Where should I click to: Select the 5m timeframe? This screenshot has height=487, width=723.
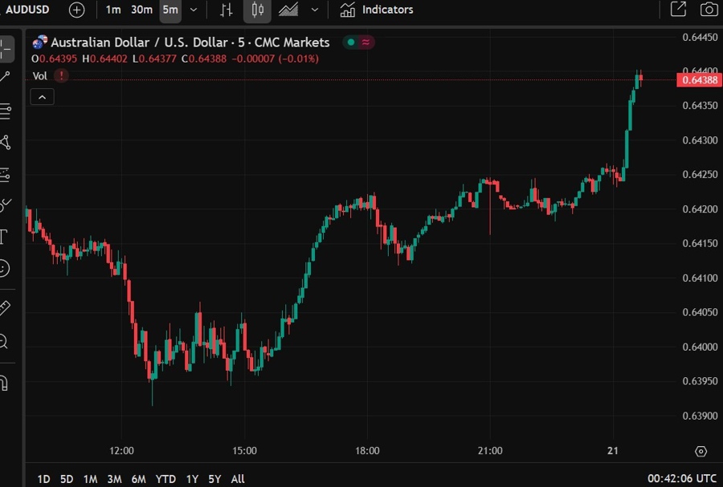click(170, 10)
